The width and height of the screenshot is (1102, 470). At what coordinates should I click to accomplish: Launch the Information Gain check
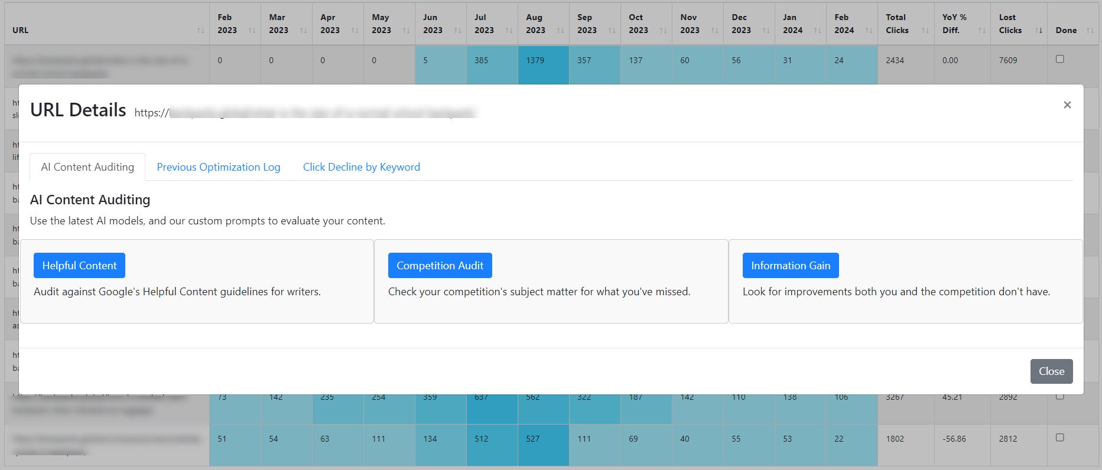pyautogui.click(x=791, y=266)
